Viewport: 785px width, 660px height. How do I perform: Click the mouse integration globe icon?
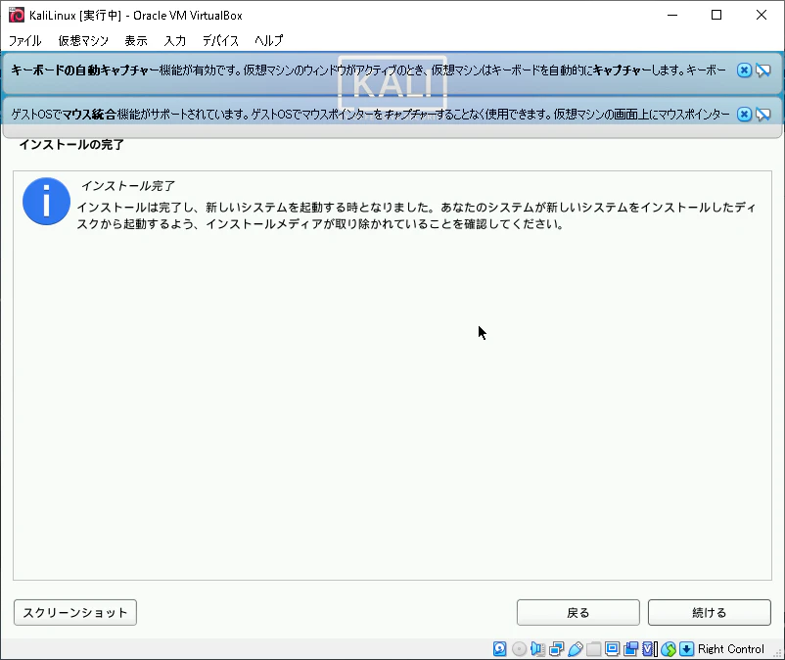click(x=669, y=649)
